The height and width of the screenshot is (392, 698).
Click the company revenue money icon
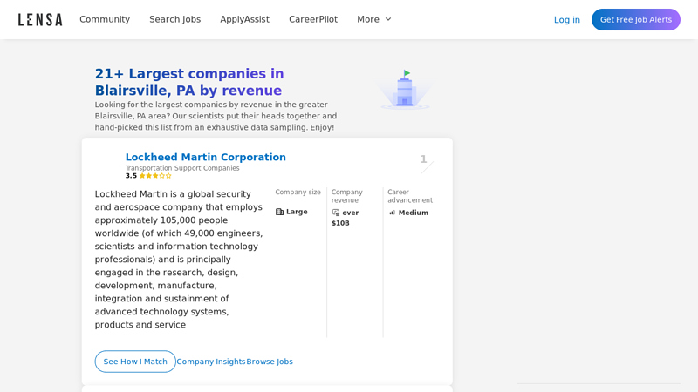point(336,213)
